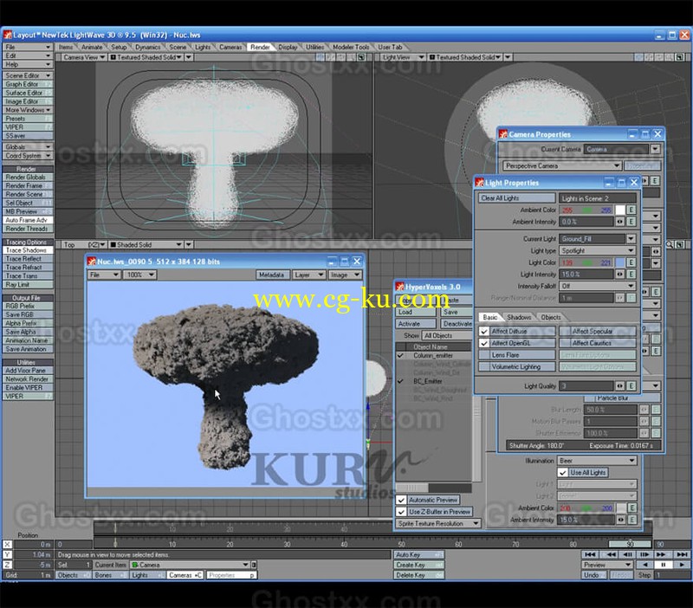This screenshot has height=608, width=693.
Task: Click the Undo button
Action: point(594,575)
